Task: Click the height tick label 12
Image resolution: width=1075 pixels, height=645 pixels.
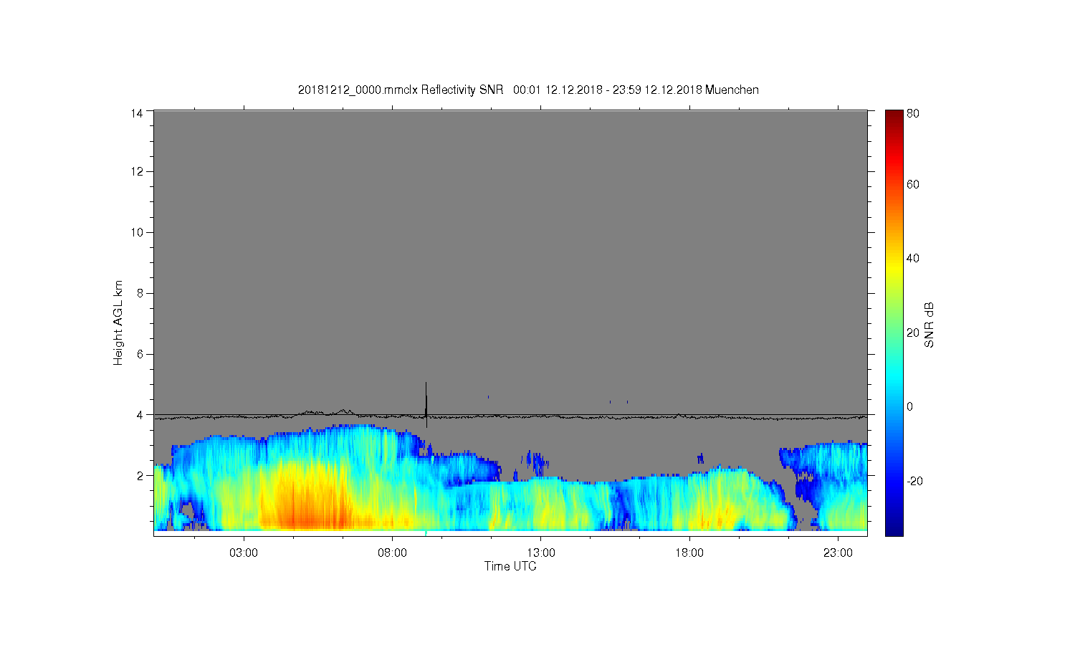Action: [x=137, y=171]
